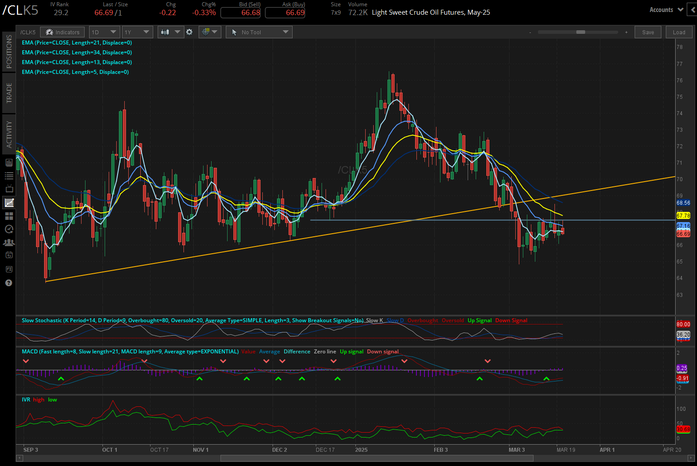Click the clock history icon in the sidebar
The width and height of the screenshot is (697, 466).
tap(8, 229)
